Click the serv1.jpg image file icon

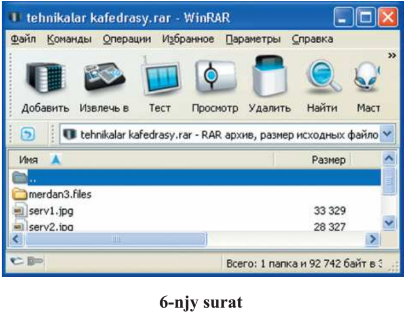coord(20,210)
